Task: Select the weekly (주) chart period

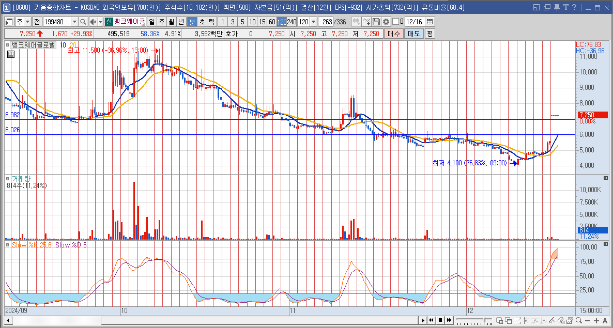Action: click(161, 22)
